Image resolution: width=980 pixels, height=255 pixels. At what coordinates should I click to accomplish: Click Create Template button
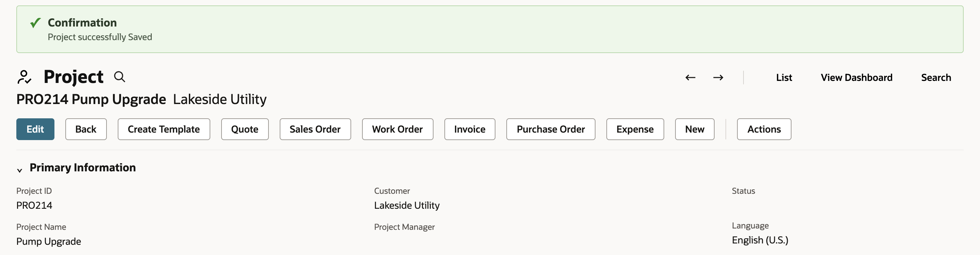tap(164, 129)
